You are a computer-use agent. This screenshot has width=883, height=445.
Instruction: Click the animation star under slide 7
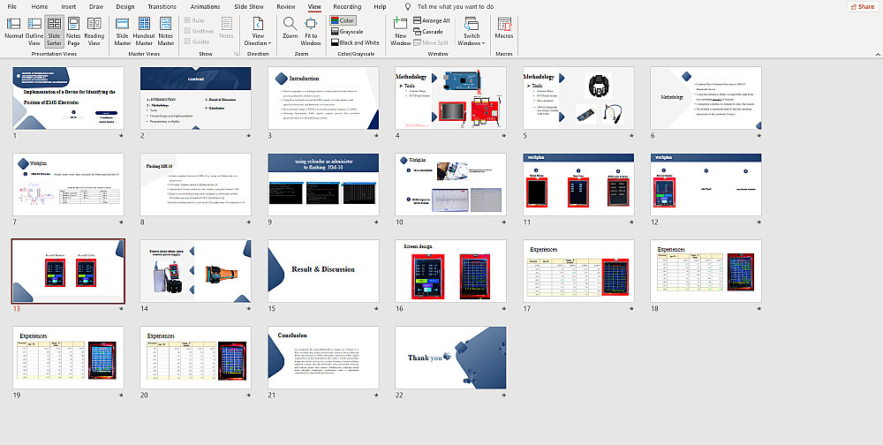point(121,222)
